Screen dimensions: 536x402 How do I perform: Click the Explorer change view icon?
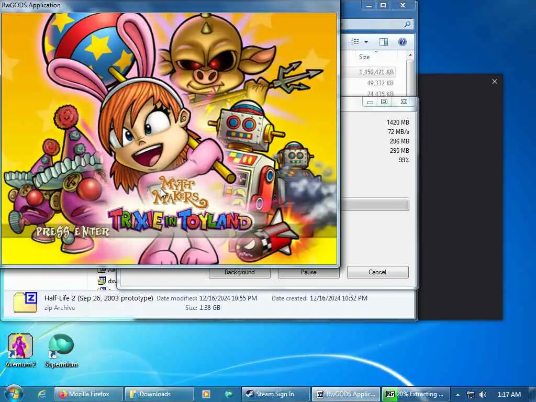coord(355,42)
